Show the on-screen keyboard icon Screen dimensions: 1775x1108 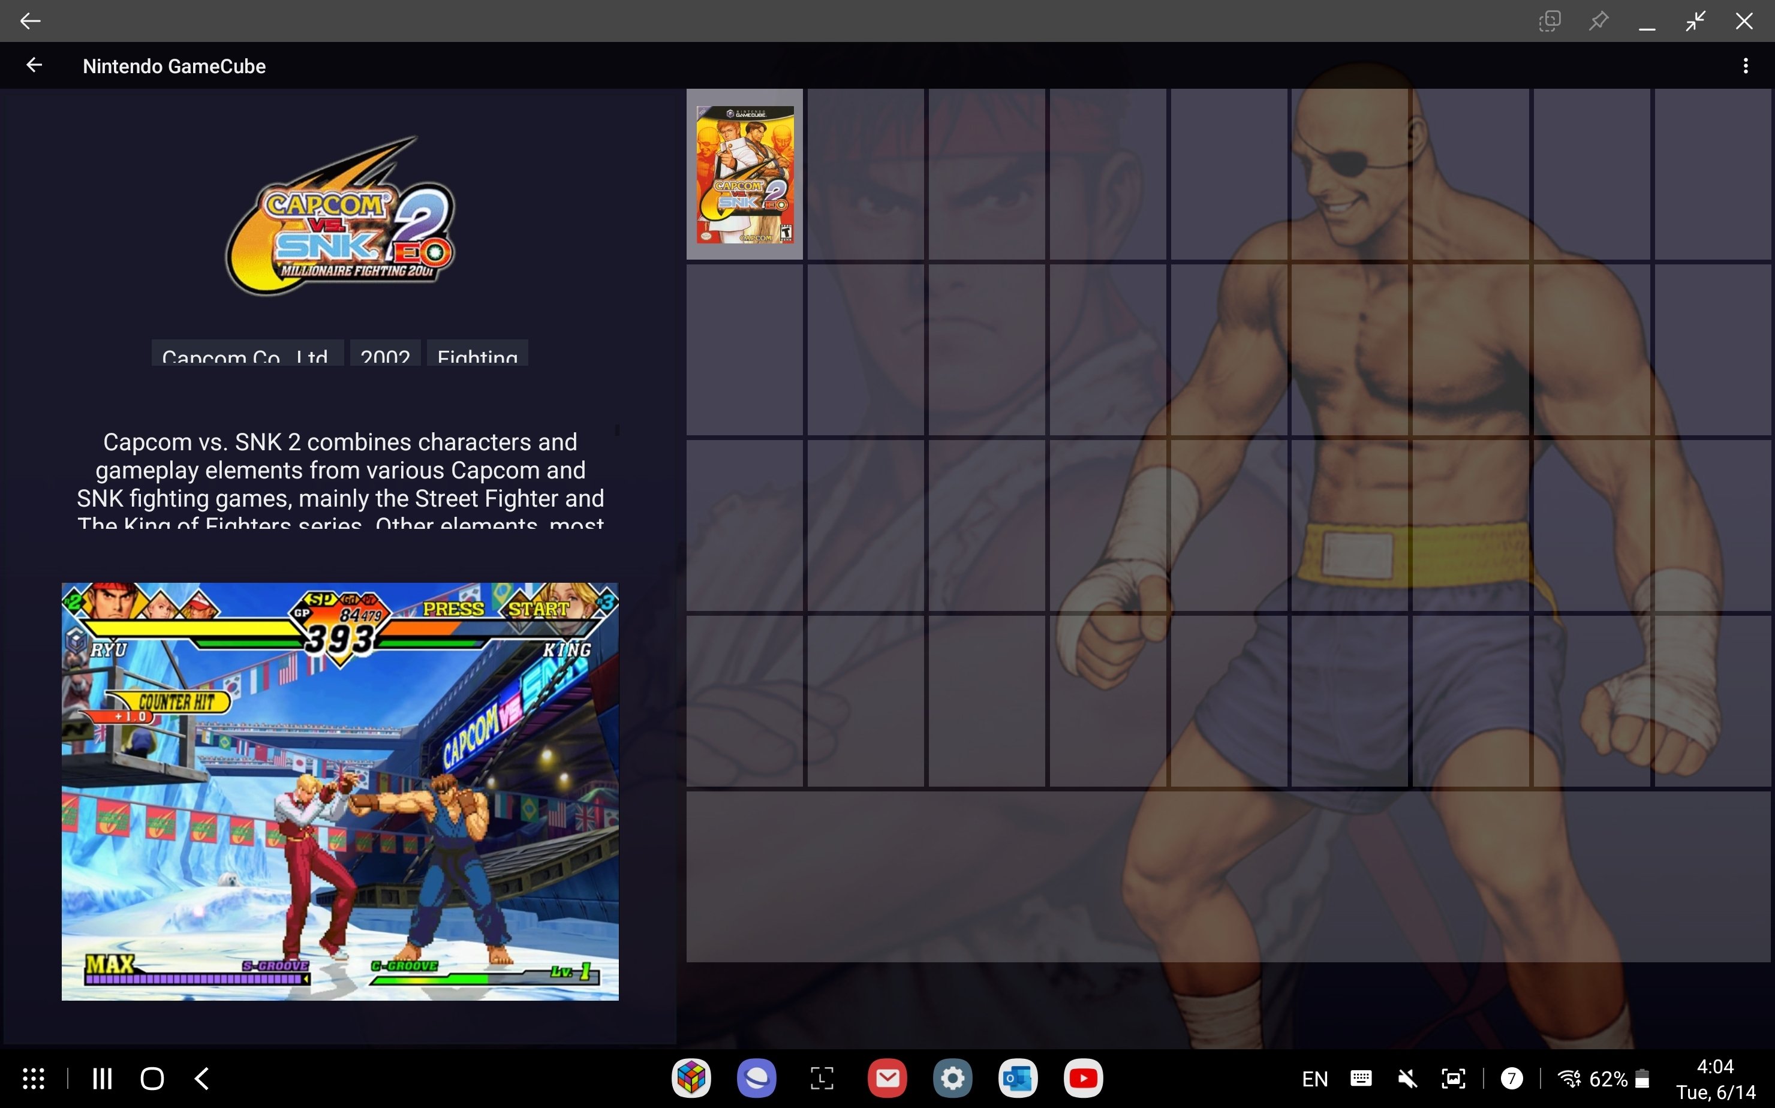pos(1361,1078)
